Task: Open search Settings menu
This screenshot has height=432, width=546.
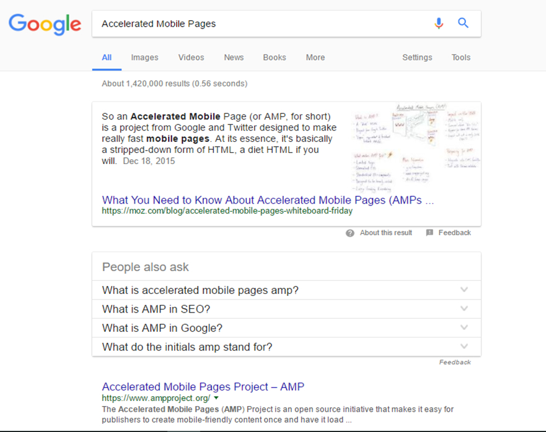Action: click(x=417, y=58)
